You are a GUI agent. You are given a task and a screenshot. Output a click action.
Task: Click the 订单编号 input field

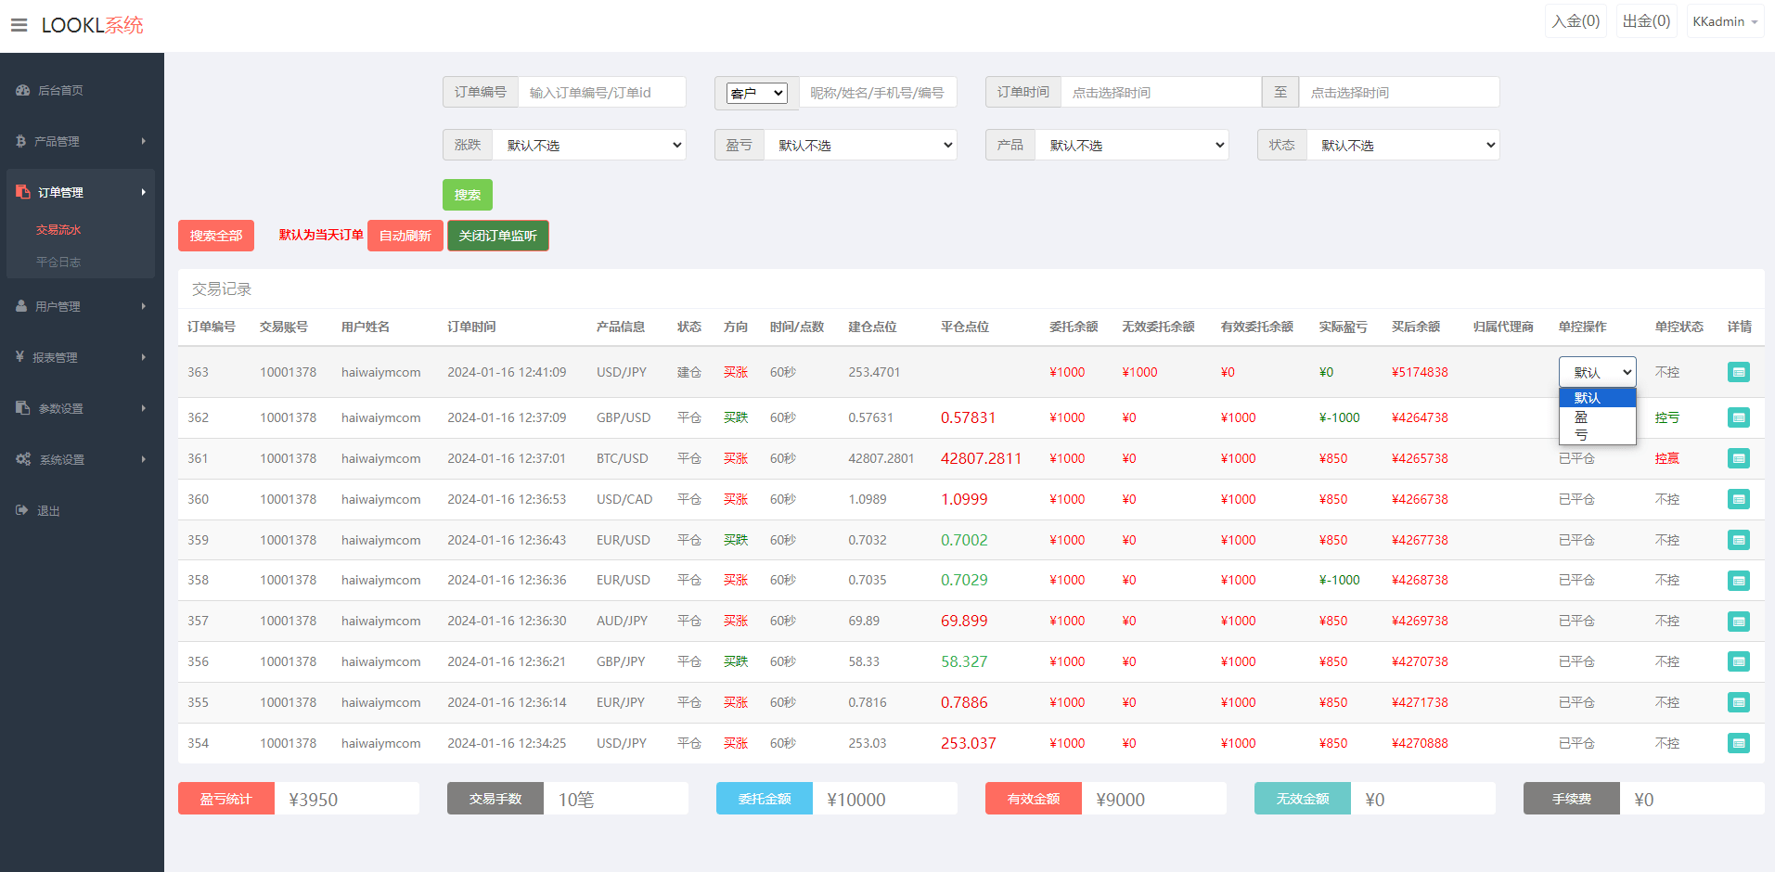click(601, 93)
